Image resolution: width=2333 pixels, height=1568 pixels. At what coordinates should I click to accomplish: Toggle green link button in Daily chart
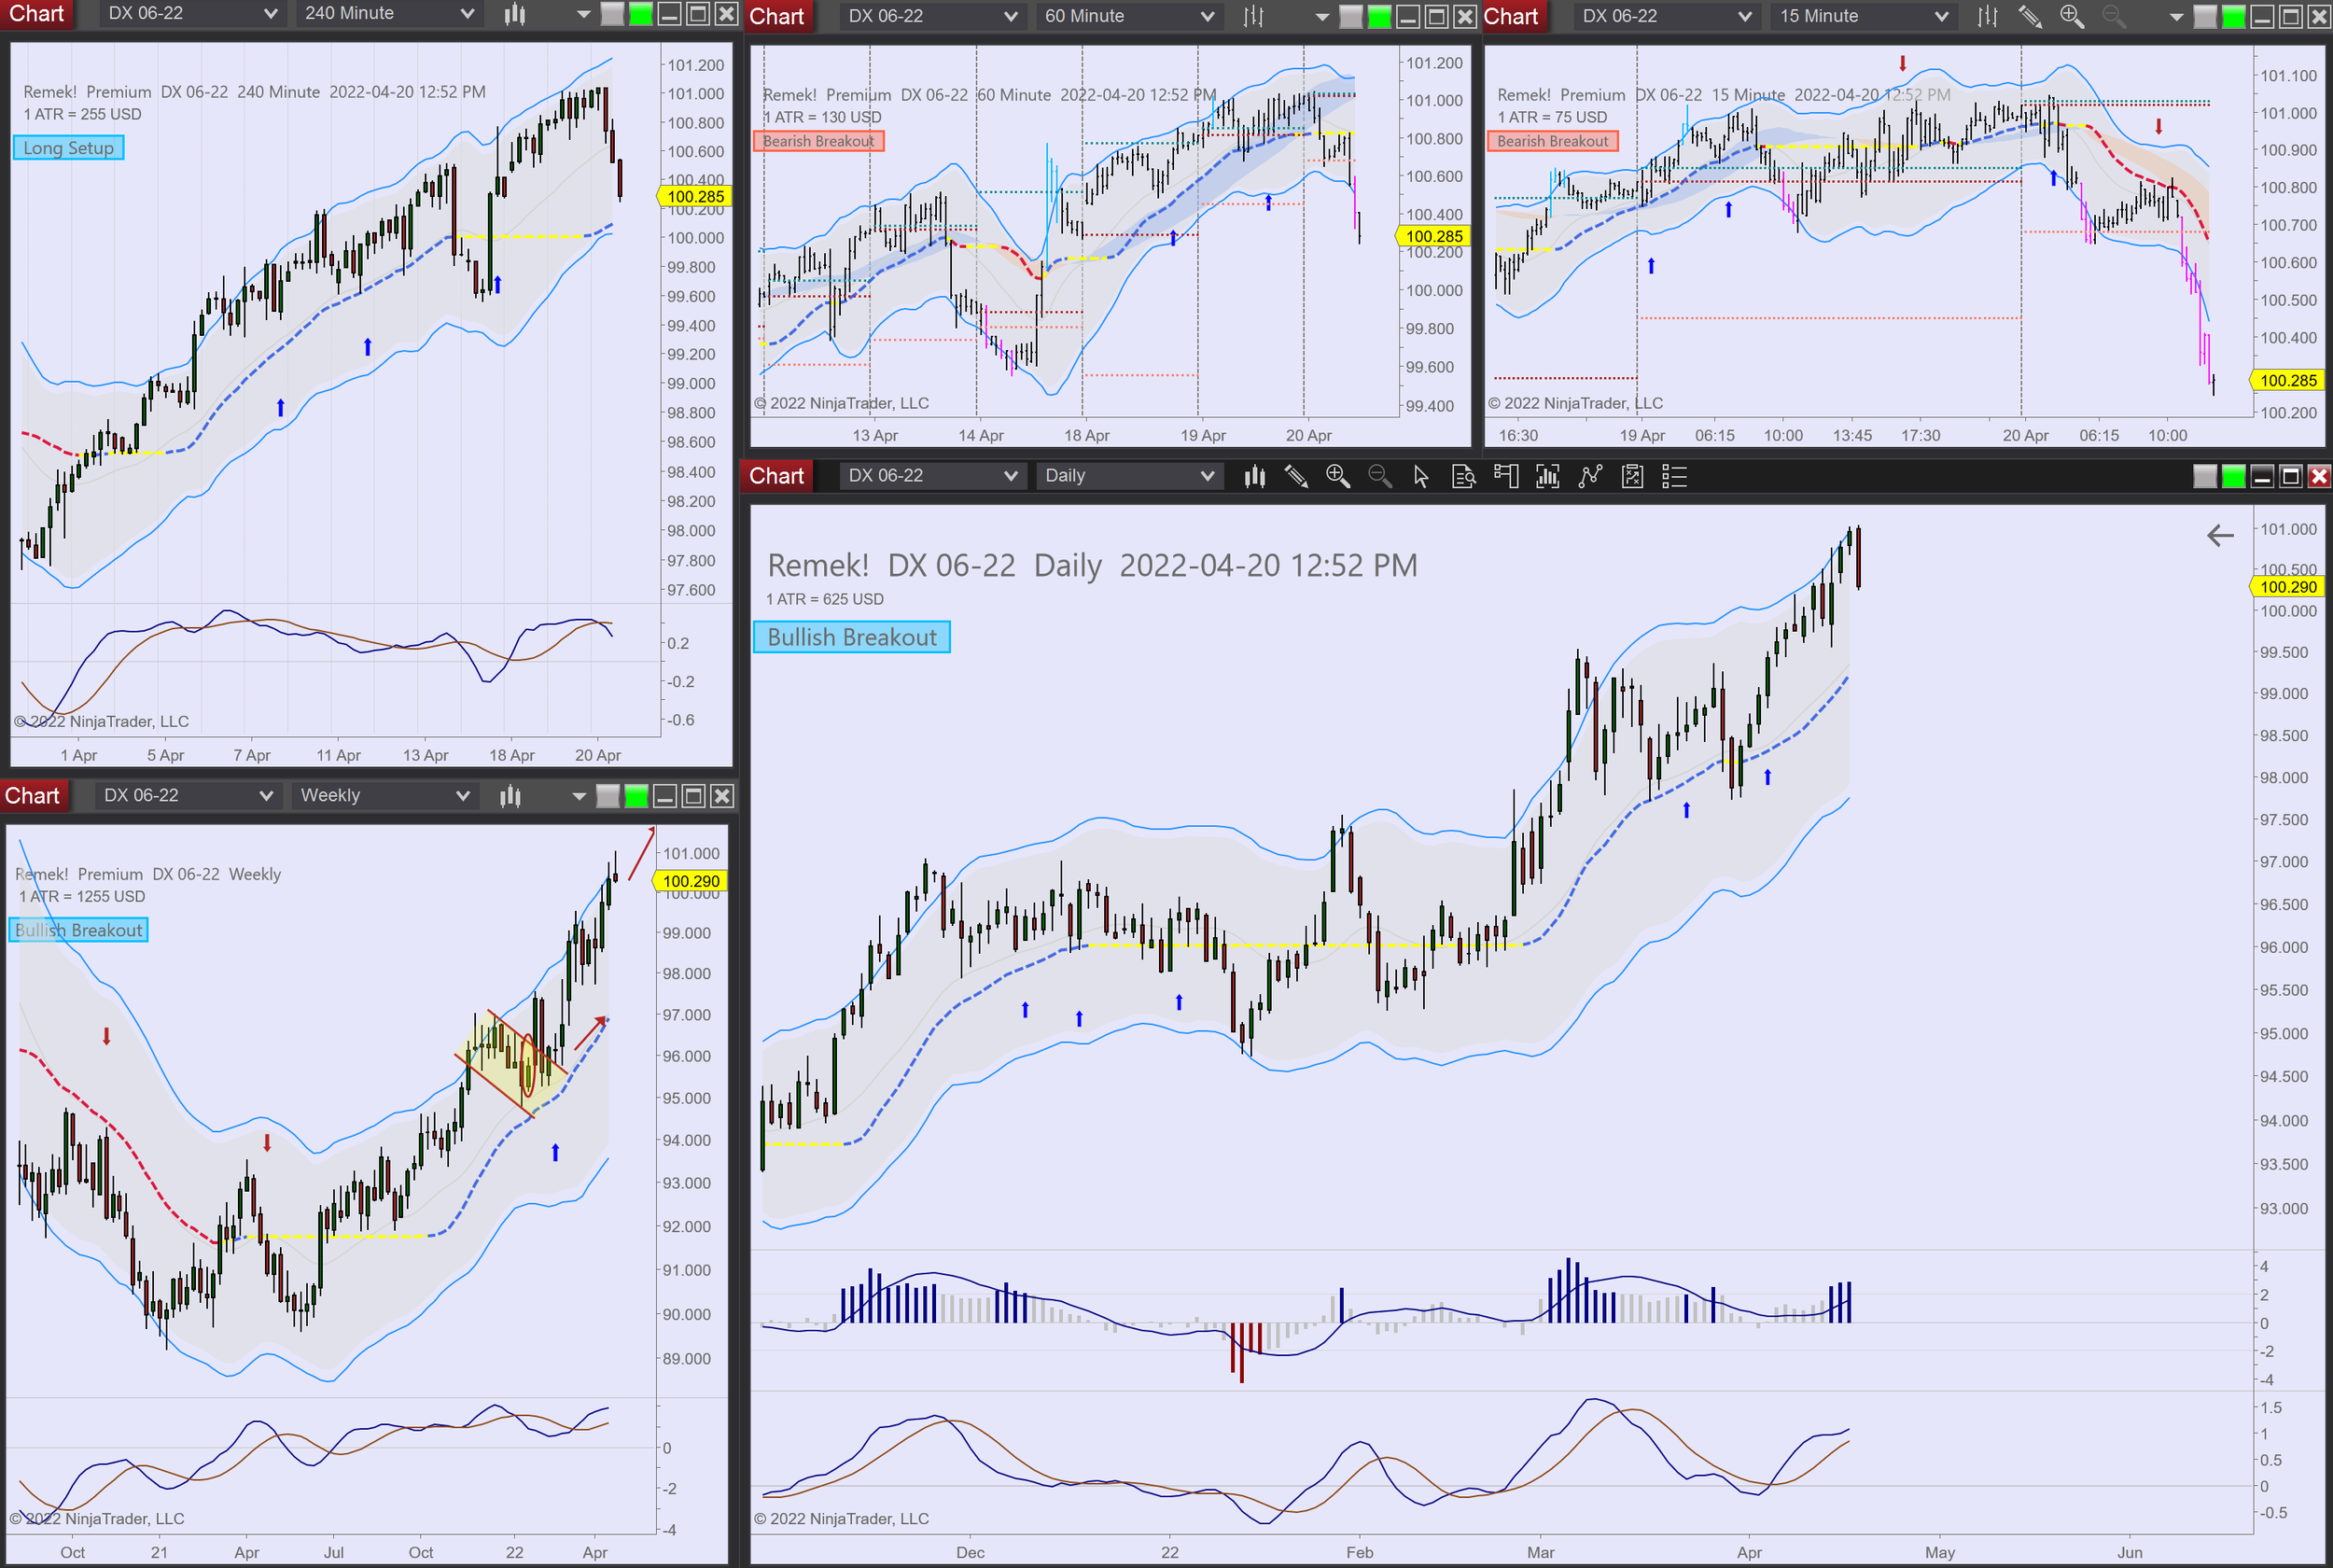[x=2233, y=477]
